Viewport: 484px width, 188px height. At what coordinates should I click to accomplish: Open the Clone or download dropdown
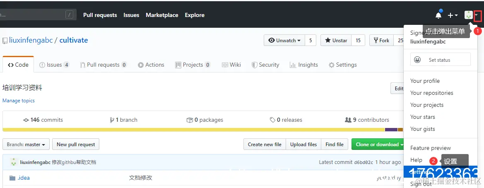(x=379, y=145)
